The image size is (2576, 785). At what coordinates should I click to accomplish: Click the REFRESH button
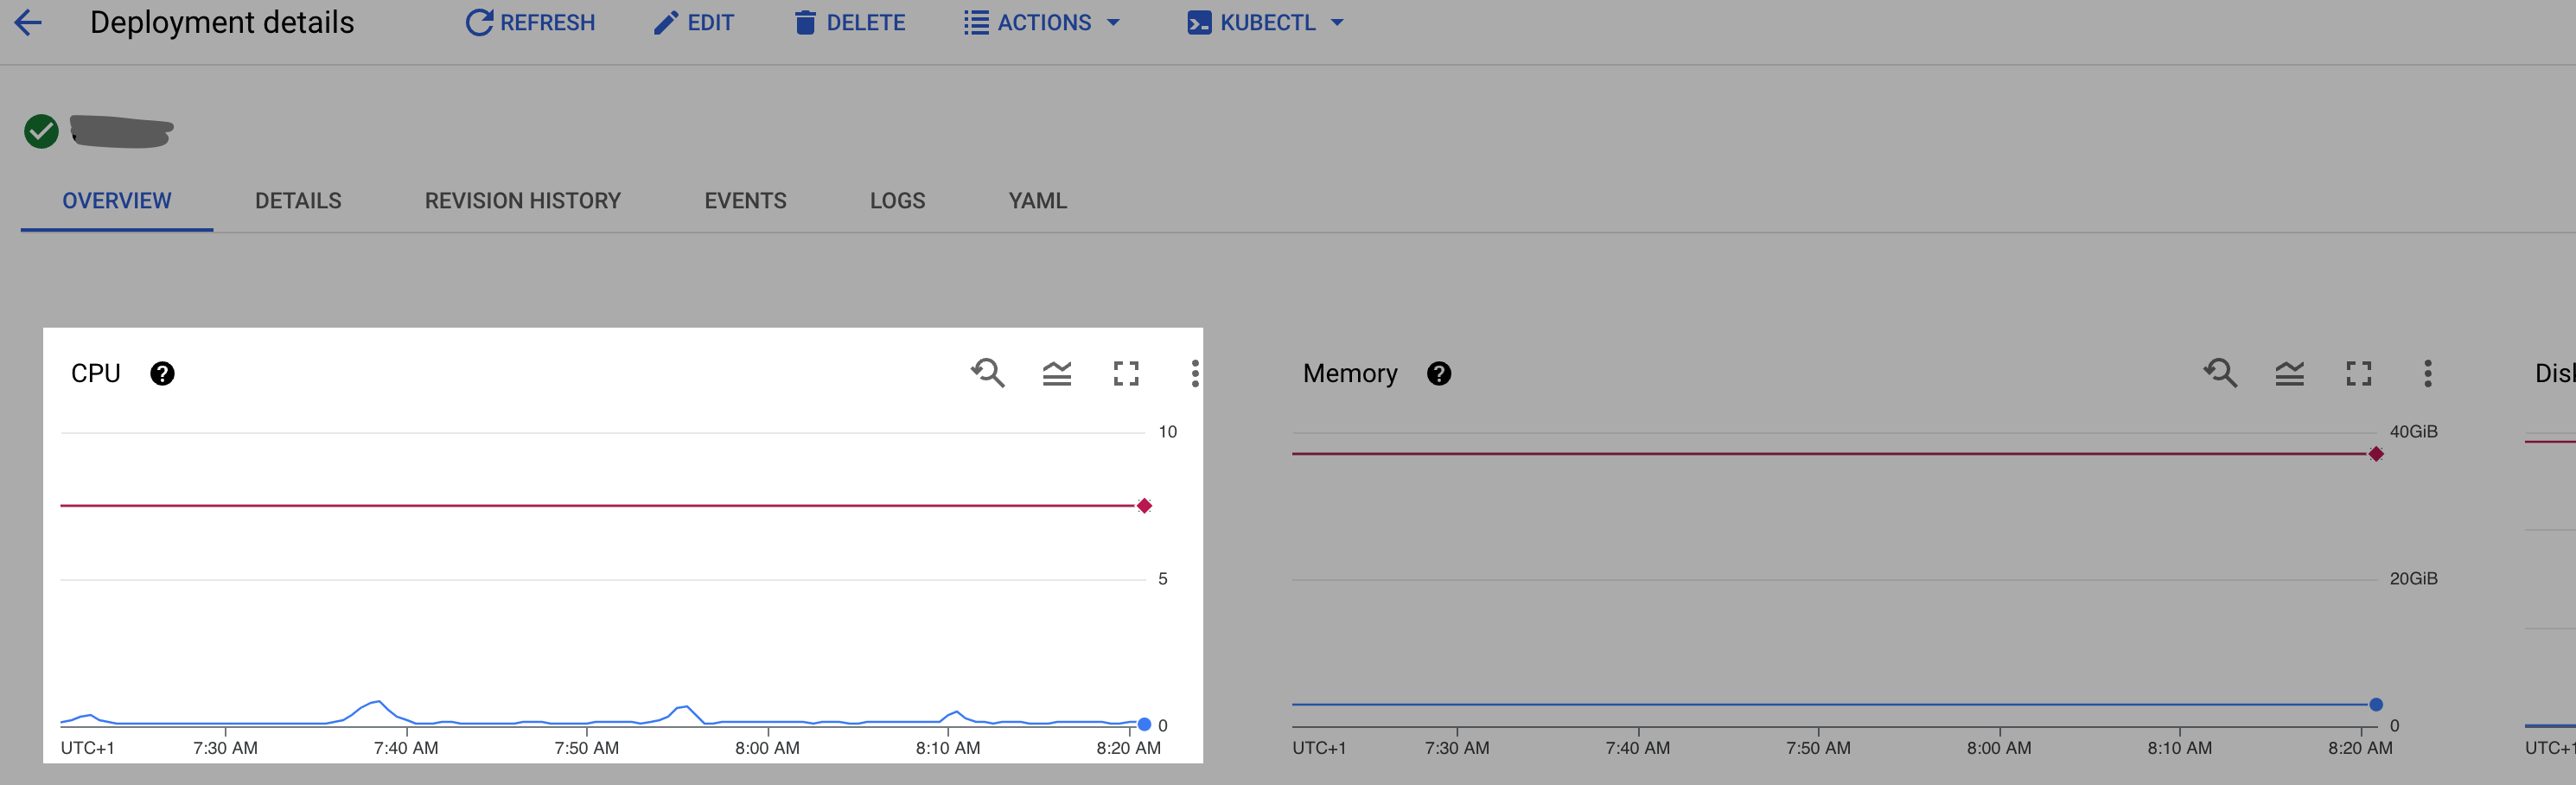[531, 22]
